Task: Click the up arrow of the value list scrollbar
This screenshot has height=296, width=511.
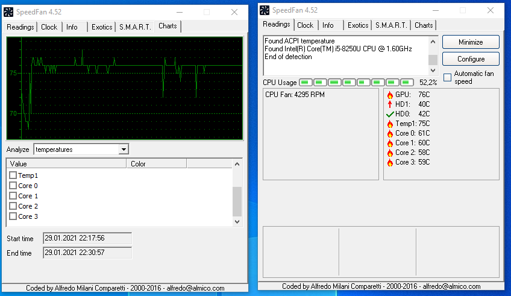Action: [237, 164]
